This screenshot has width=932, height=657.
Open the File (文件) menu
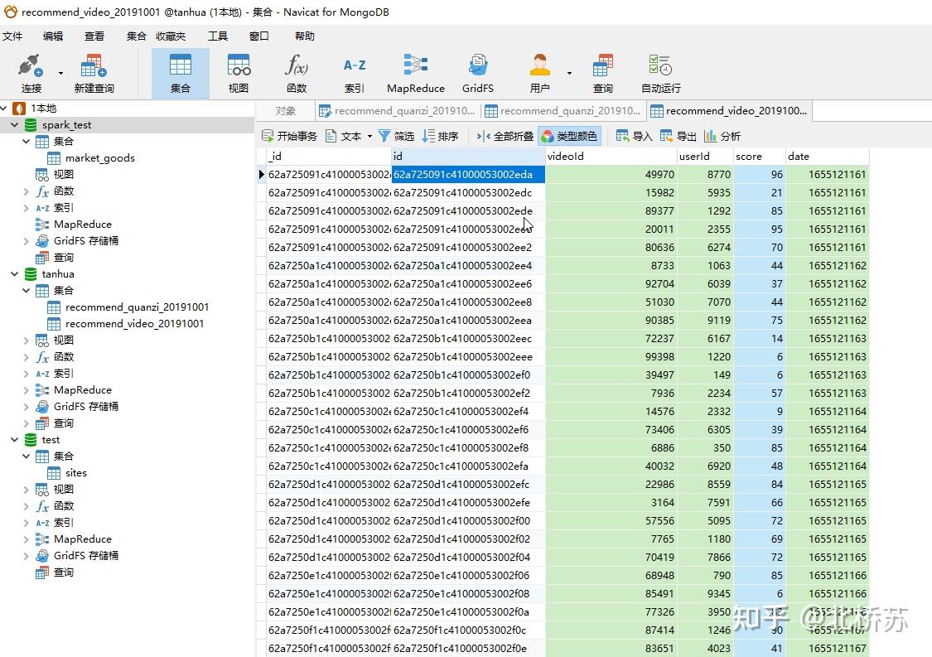tap(12, 36)
